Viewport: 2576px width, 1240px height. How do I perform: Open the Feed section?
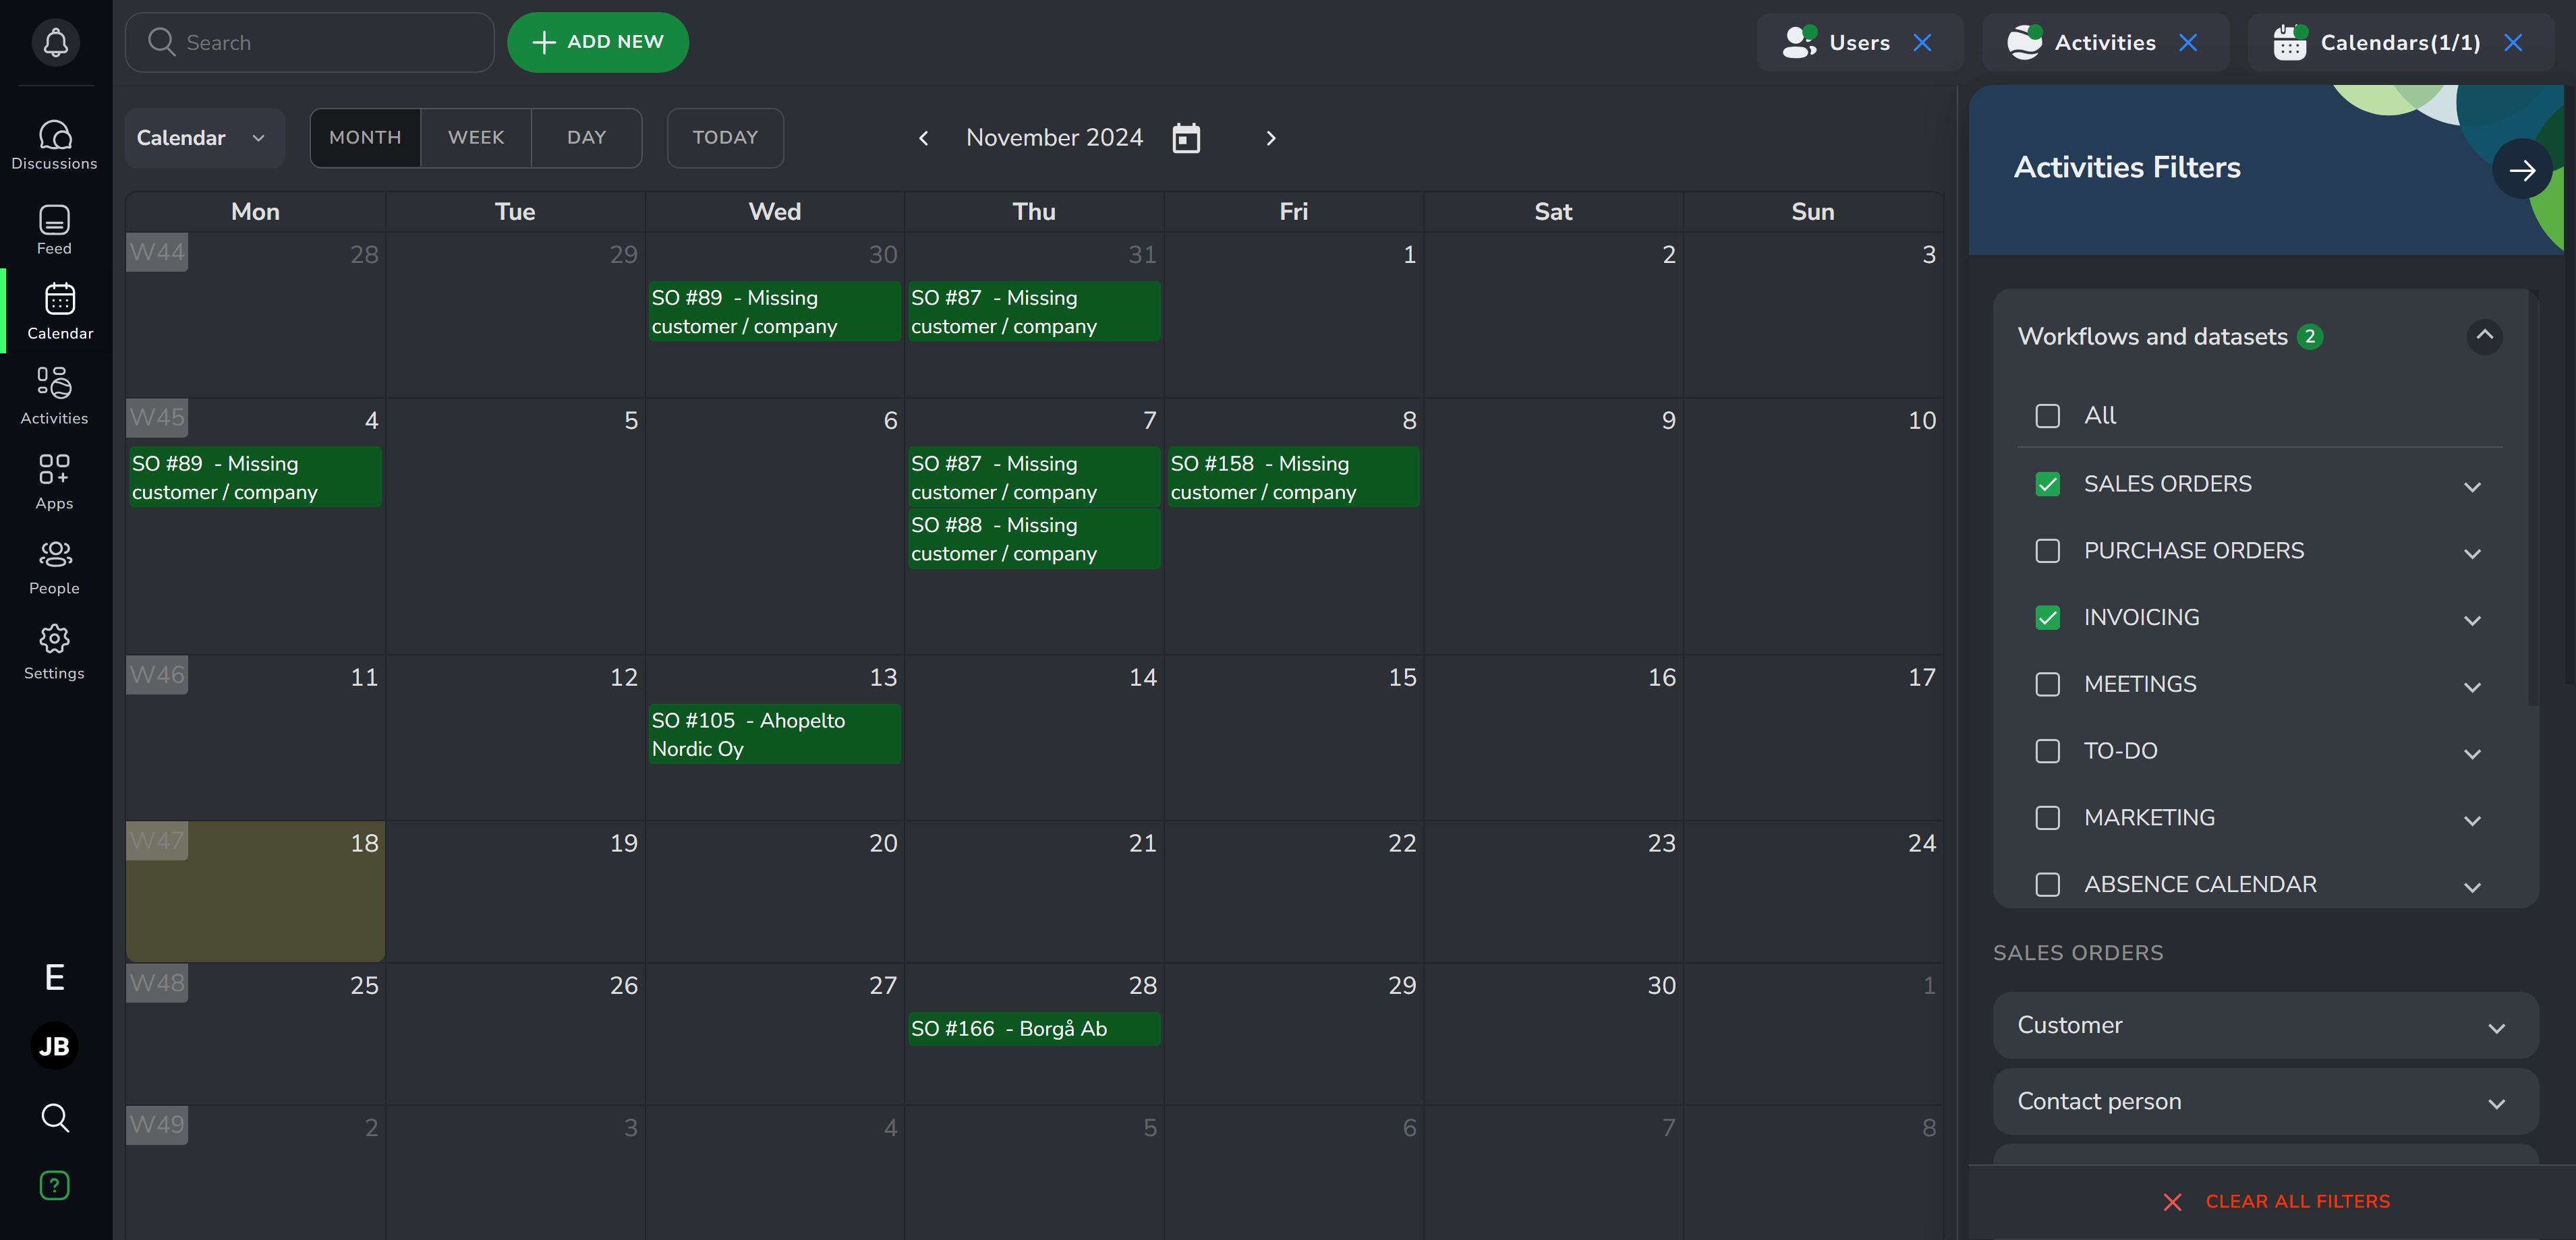pos(55,230)
